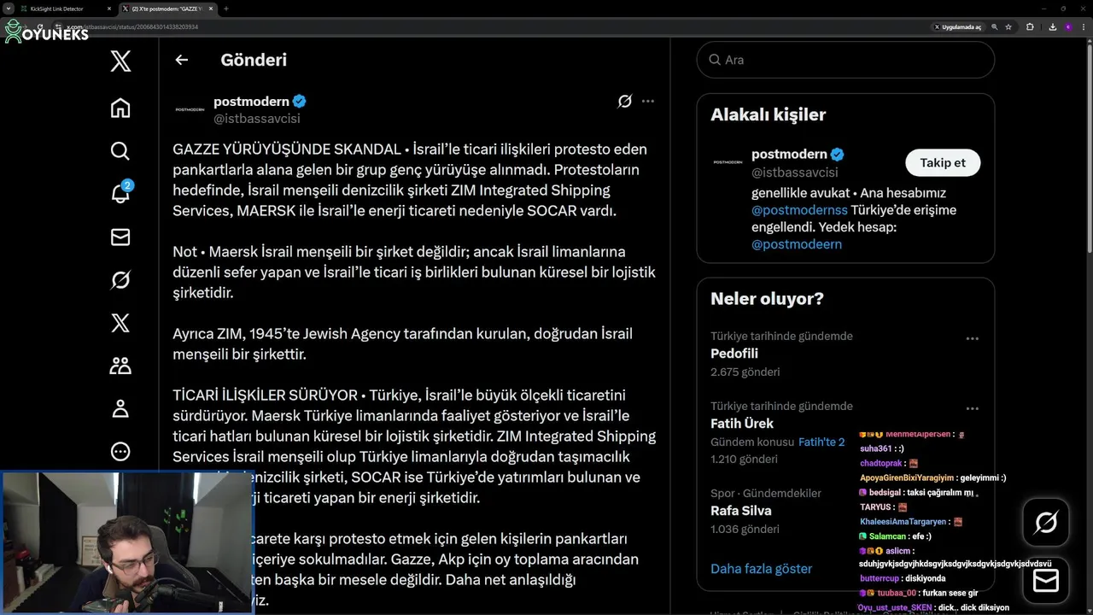Viewport: 1093px width, 615px height.
Task: Open Notifications bell with 2 badge
Action: coord(120,193)
